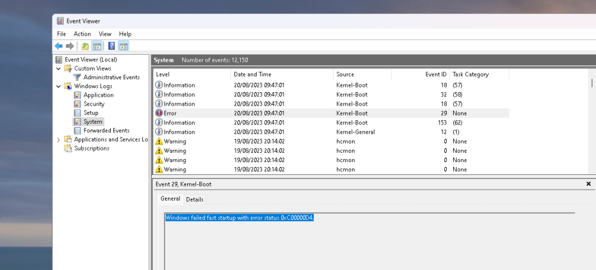Viewport: 596px width, 270px height.
Task: Switch to the Details tab
Action: pyautogui.click(x=195, y=199)
